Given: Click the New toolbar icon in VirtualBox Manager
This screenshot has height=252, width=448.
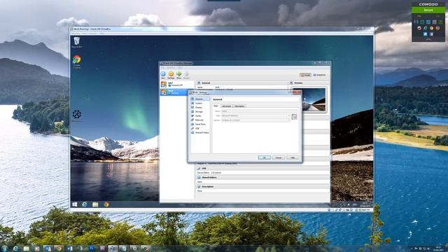Looking at the screenshot, I should pos(163,75).
